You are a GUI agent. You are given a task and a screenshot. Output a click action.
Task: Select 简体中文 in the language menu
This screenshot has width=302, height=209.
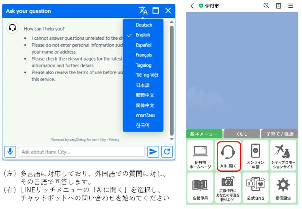[x=143, y=105]
